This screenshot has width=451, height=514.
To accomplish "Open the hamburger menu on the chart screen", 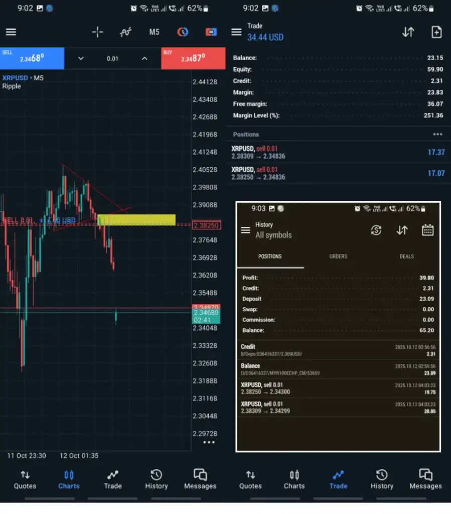I will (x=11, y=32).
